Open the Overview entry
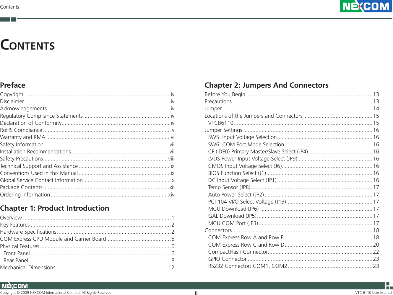 point(87,218)
